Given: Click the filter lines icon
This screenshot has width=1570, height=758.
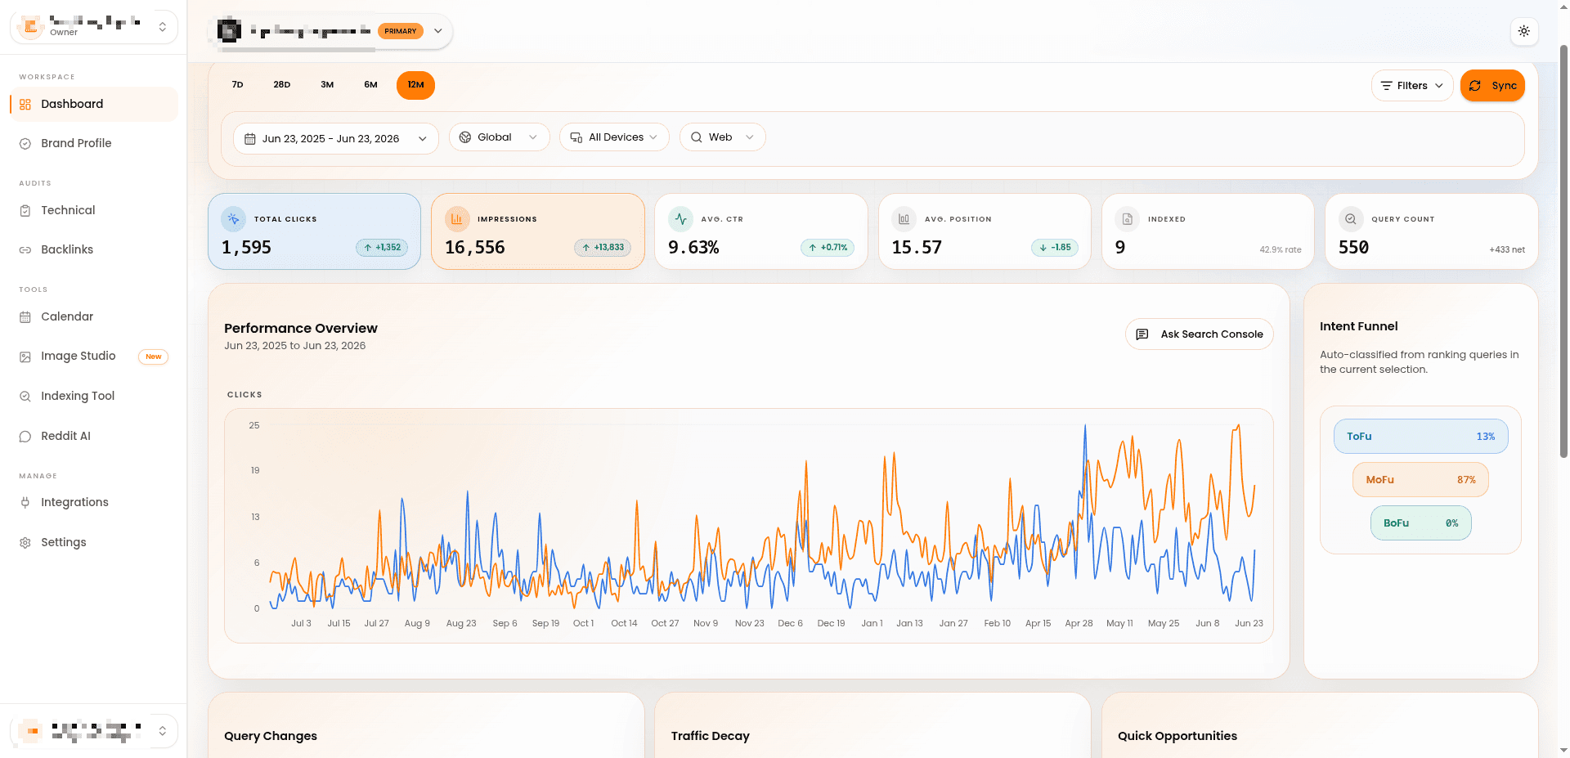Looking at the screenshot, I should tap(1387, 86).
